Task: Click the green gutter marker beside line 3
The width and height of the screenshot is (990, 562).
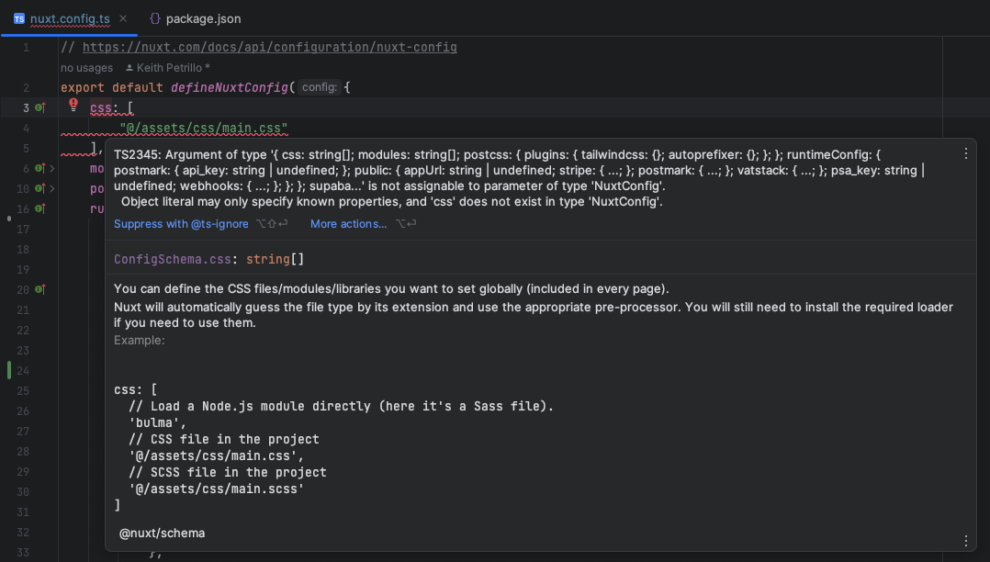Action: point(39,107)
